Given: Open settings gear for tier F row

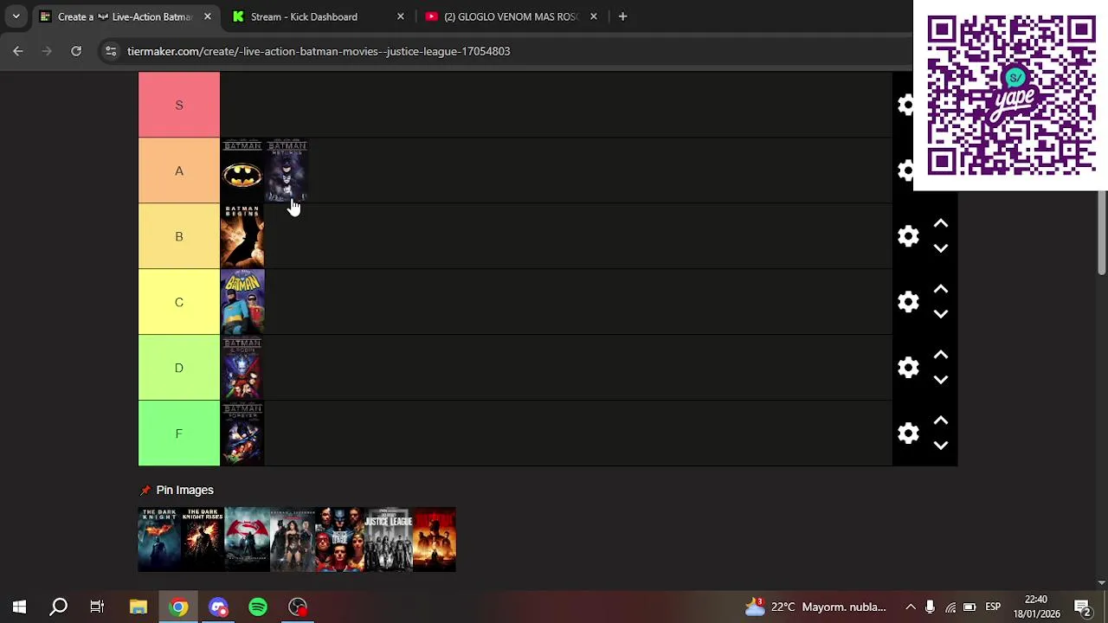Looking at the screenshot, I should click(x=908, y=434).
